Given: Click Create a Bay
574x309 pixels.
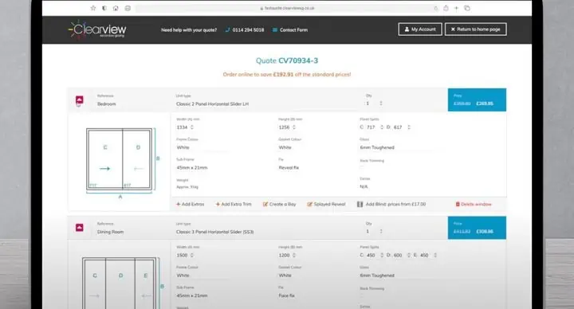Looking at the screenshot, I should pyautogui.click(x=279, y=204).
